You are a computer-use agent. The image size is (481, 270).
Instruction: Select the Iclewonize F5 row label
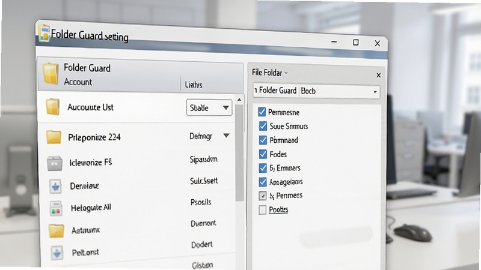tap(91, 162)
